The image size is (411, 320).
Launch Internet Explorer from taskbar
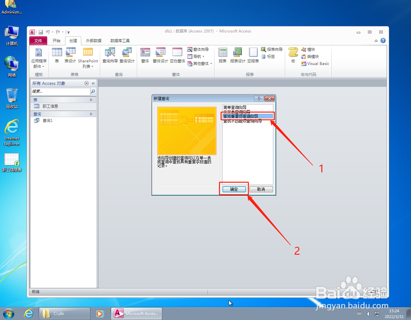[29, 313]
